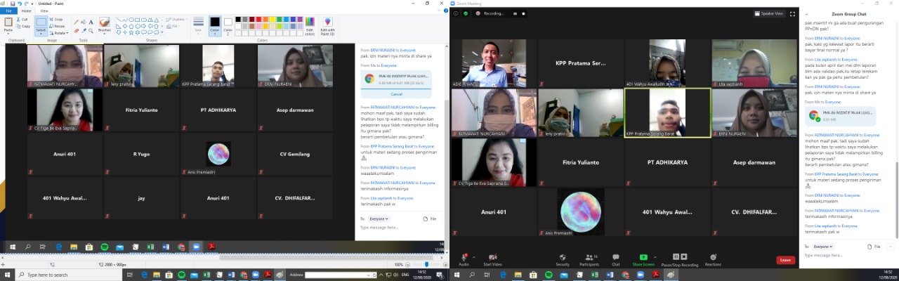Switch to Speaker View in Zoom
The height and width of the screenshot is (281, 899).
pos(768,13)
